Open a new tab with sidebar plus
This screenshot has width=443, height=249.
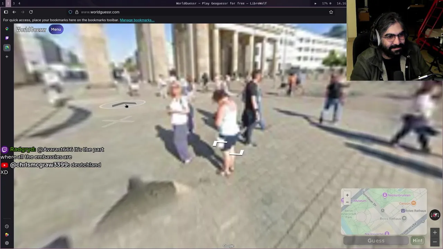7,57
